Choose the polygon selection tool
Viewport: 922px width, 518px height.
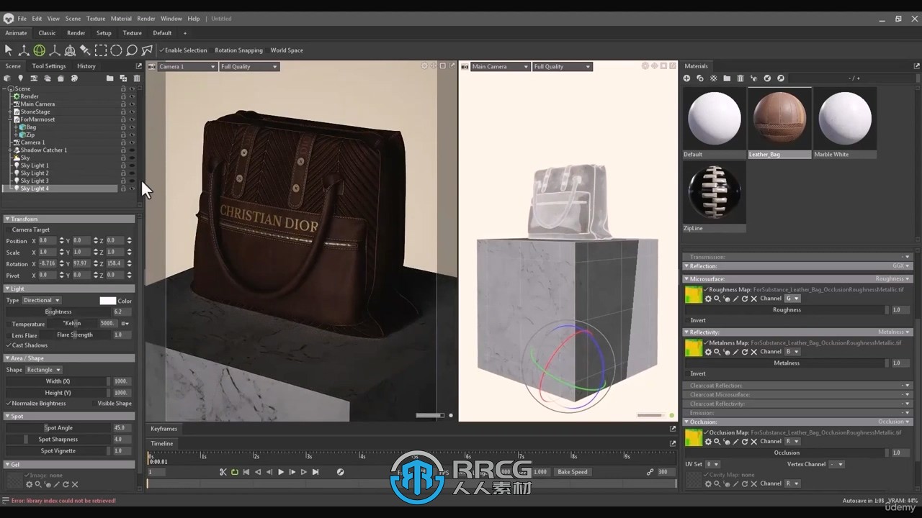pos(147,50)
